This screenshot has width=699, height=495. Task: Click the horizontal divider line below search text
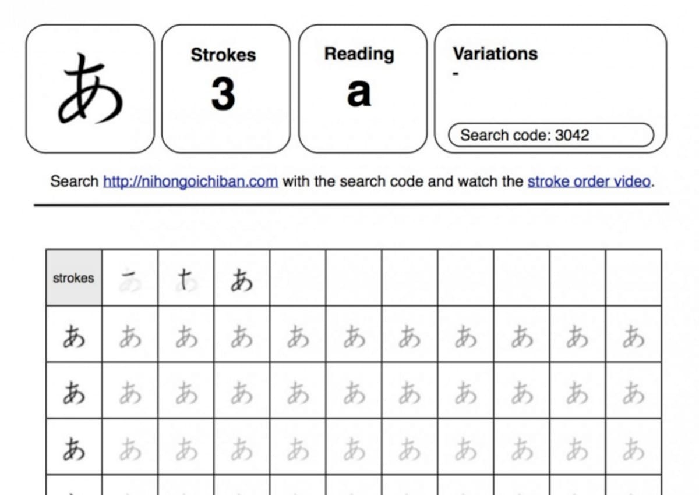click(x=351, y=205)
